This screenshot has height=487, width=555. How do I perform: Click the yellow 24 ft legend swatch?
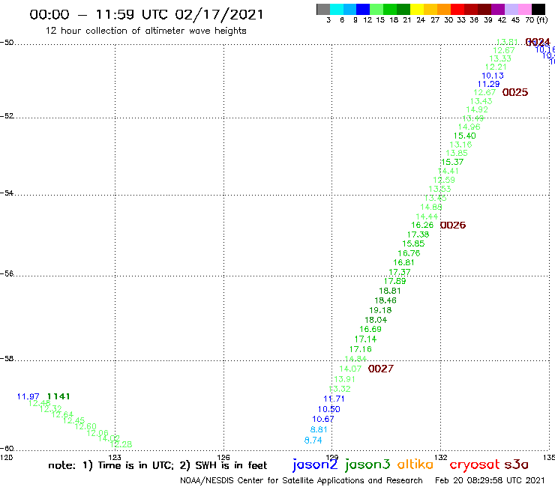(417, 10)
